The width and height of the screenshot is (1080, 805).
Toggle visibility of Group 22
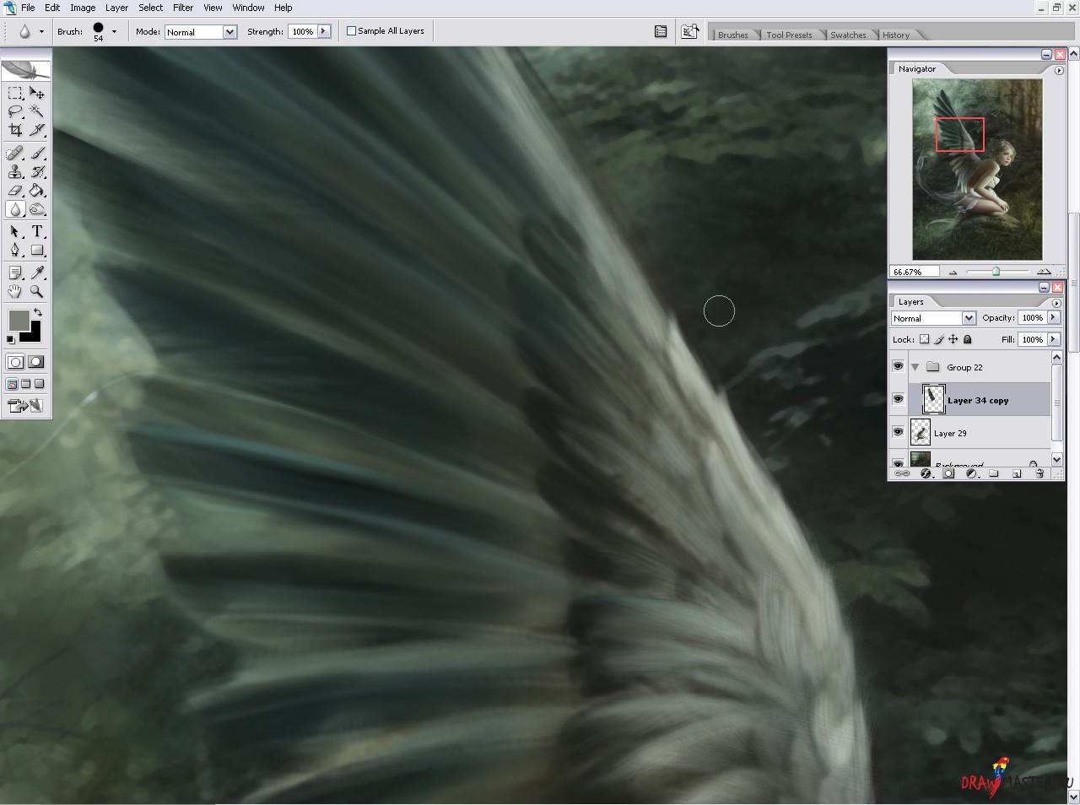pyautogui.click(x=898, y=366)
